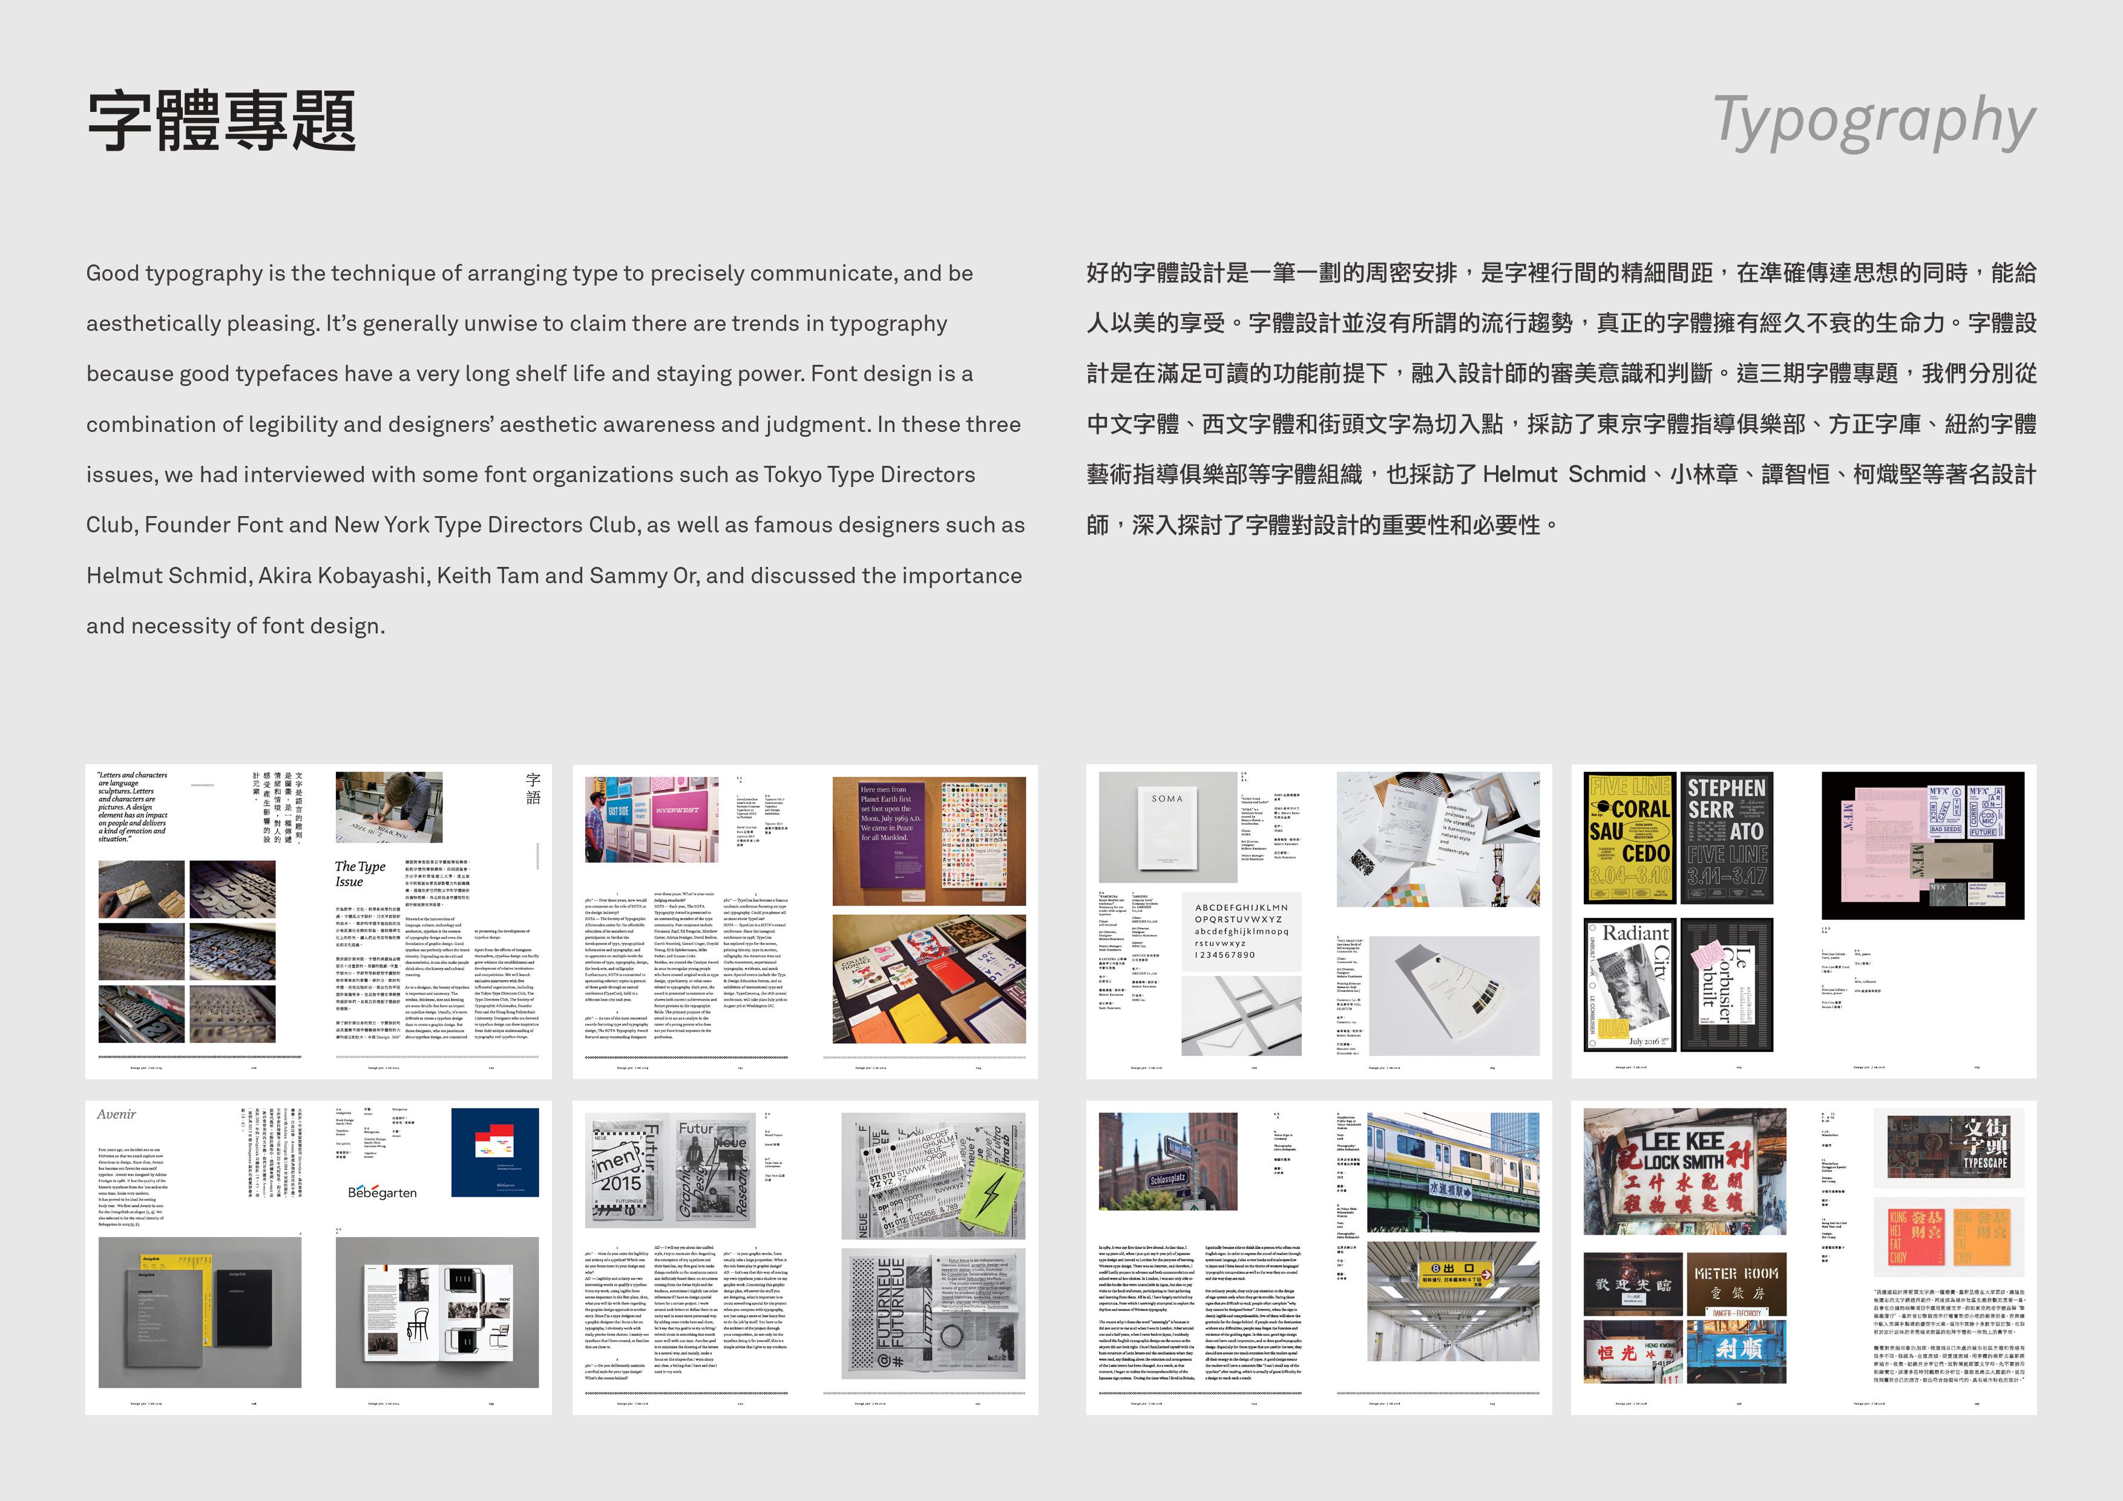Open yellow train 水道橋駅 photo

1454,1173
